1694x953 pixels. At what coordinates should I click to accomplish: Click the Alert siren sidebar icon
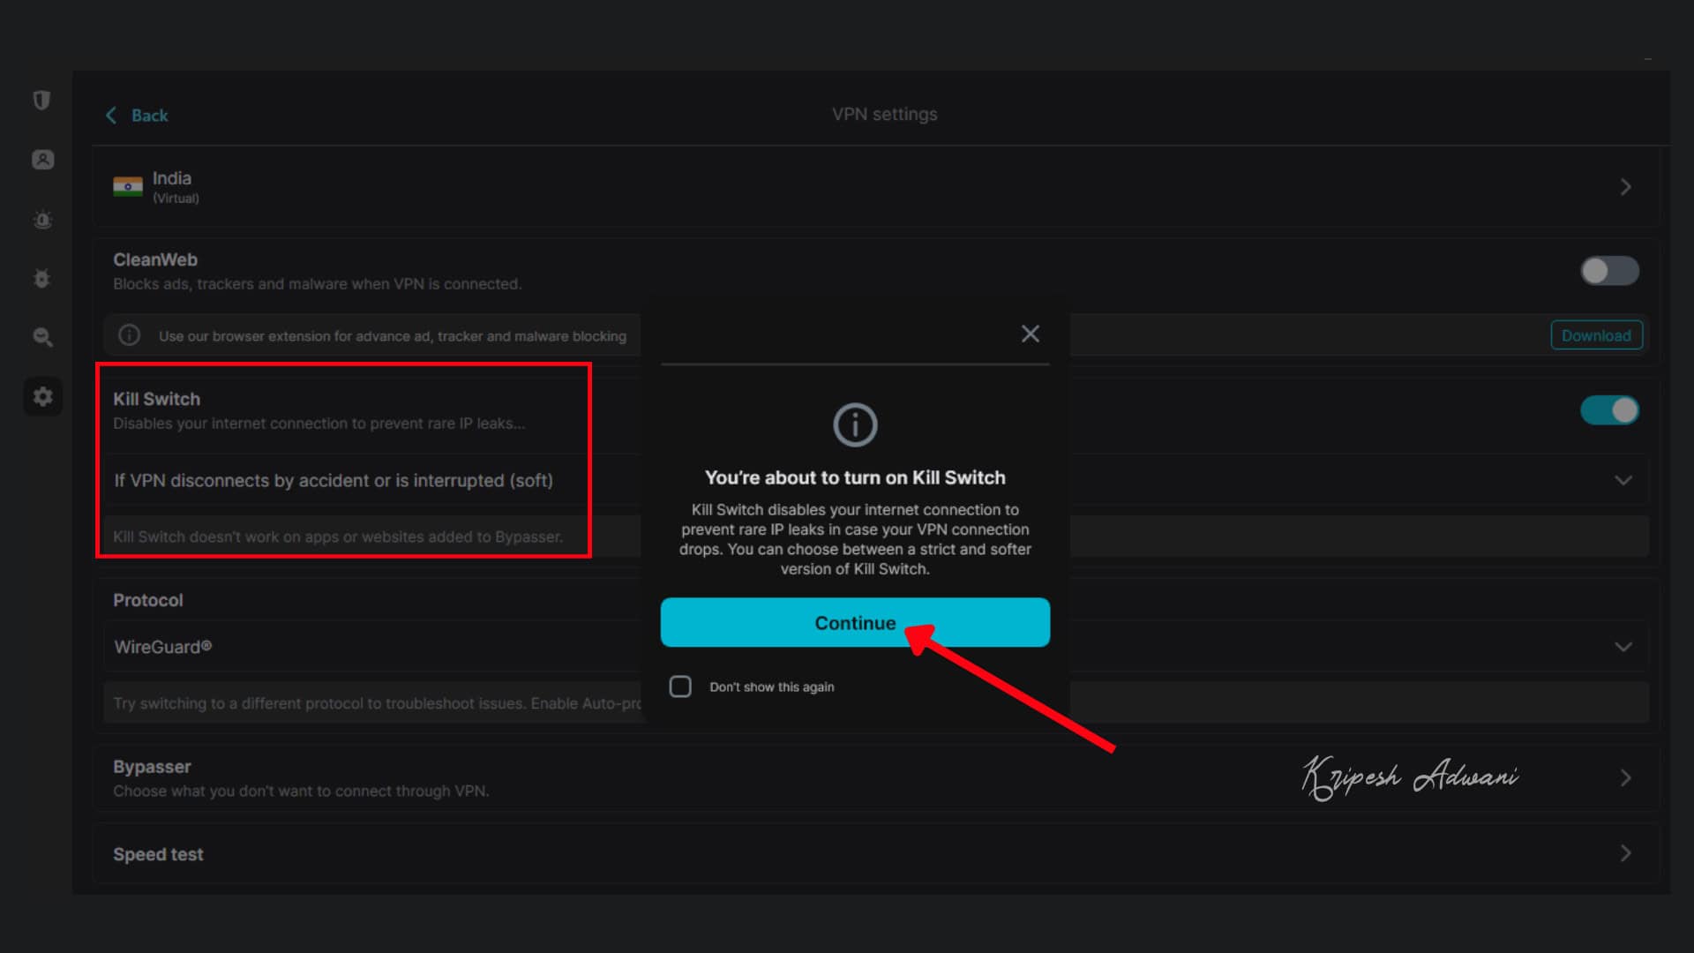point(42,220)
